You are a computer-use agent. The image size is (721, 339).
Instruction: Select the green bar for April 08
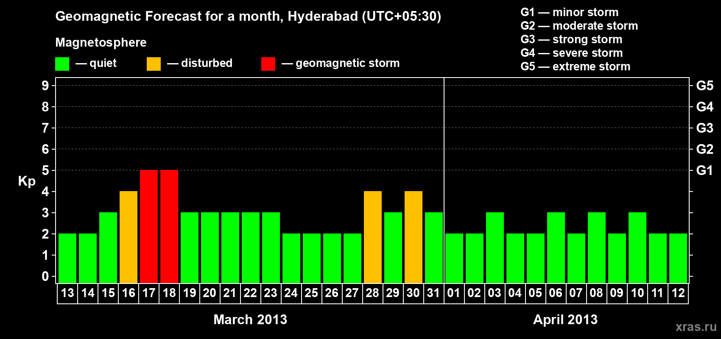click(597, 247)
